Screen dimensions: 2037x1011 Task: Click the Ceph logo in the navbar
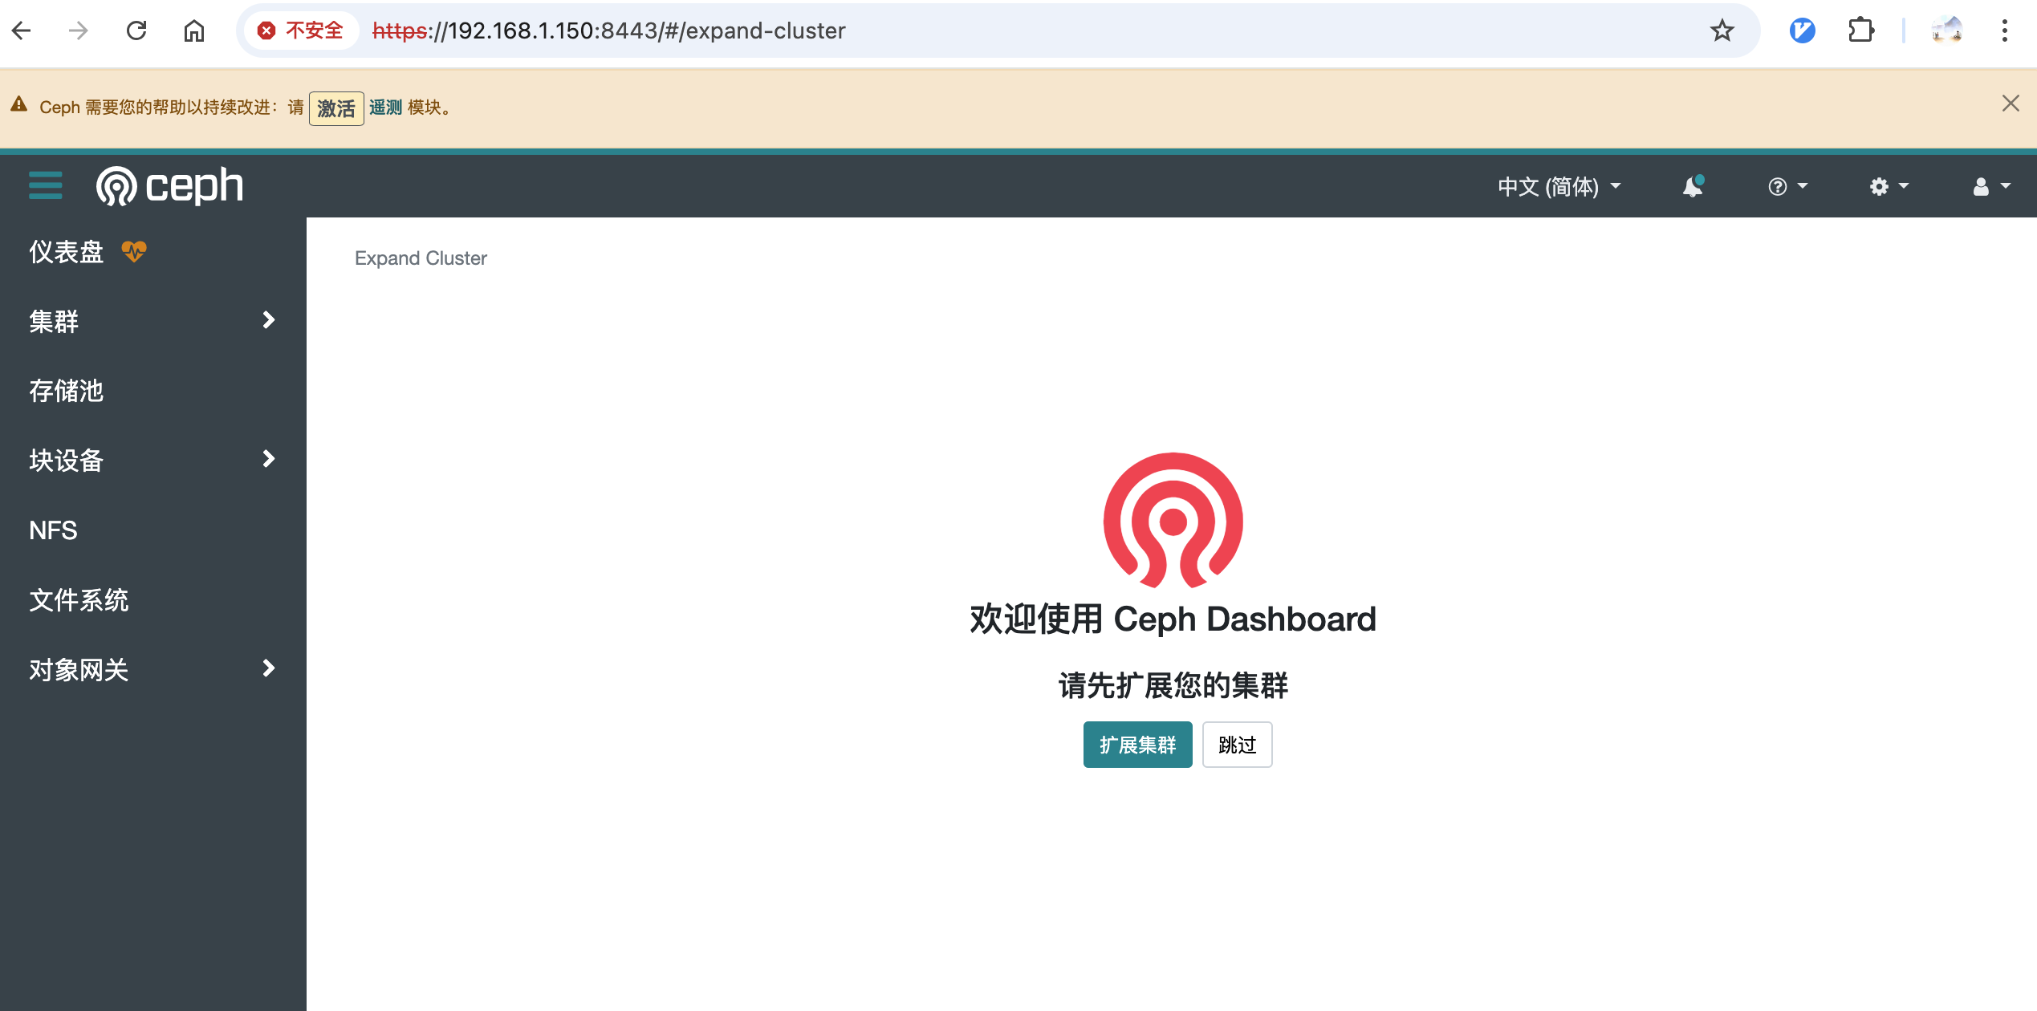pyautogui.click(x=169, y=185)
